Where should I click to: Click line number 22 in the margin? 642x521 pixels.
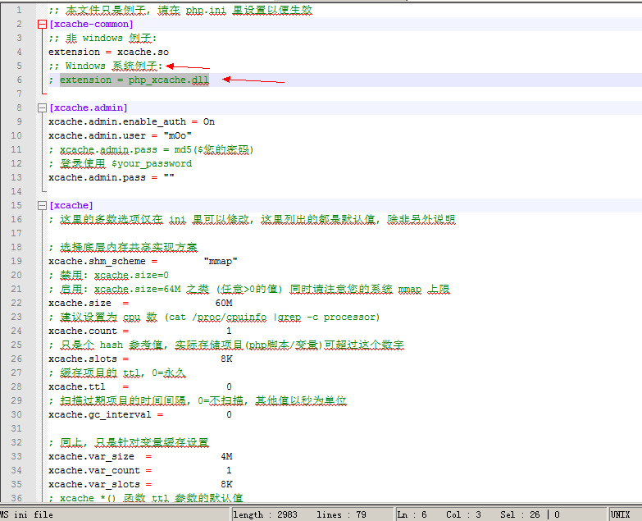pos(16,303)
